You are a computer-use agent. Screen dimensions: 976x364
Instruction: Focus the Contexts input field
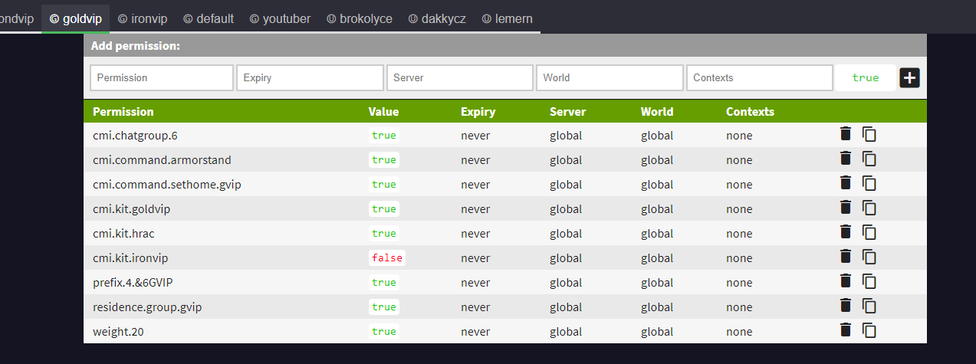click(760, 77)
